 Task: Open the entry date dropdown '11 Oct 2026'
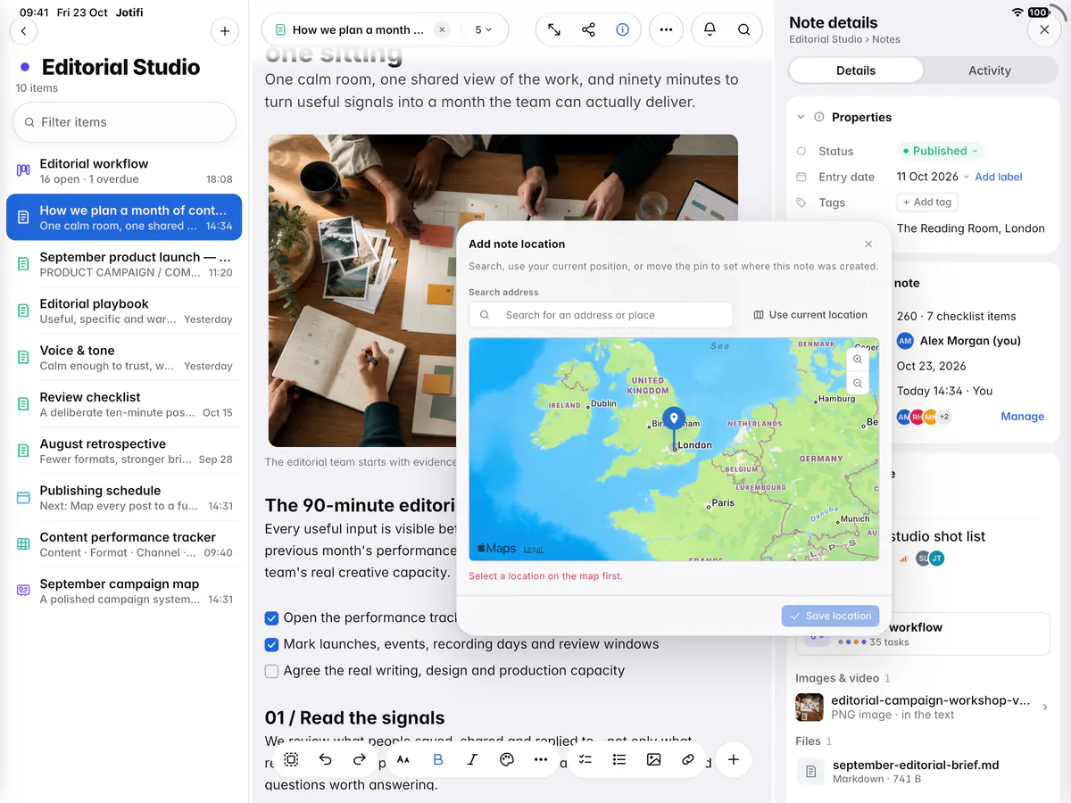tap(933, 177)
